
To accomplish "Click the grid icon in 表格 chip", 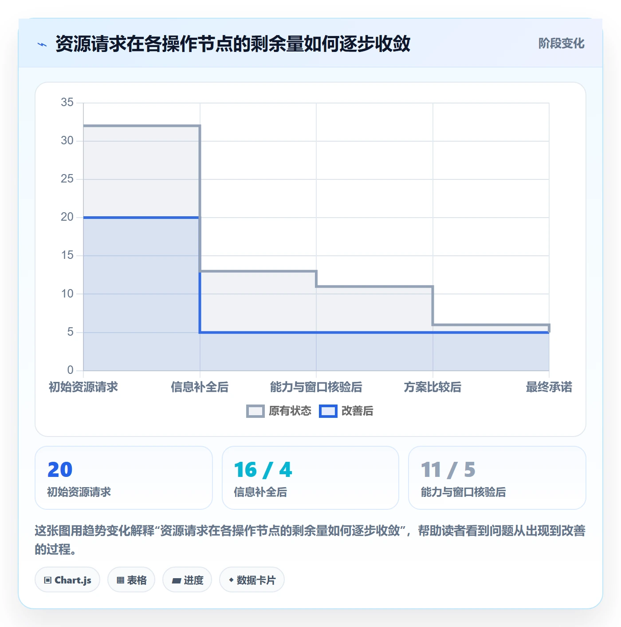I will tap(120, 580).
